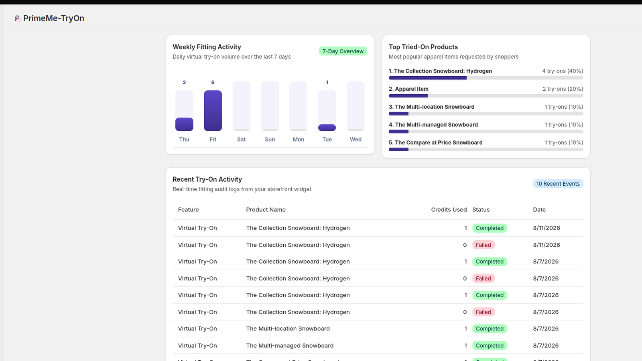Click the PrimeMe-TryOn logo icon
This screenshot has height=361, width=642.
(17, 18)
